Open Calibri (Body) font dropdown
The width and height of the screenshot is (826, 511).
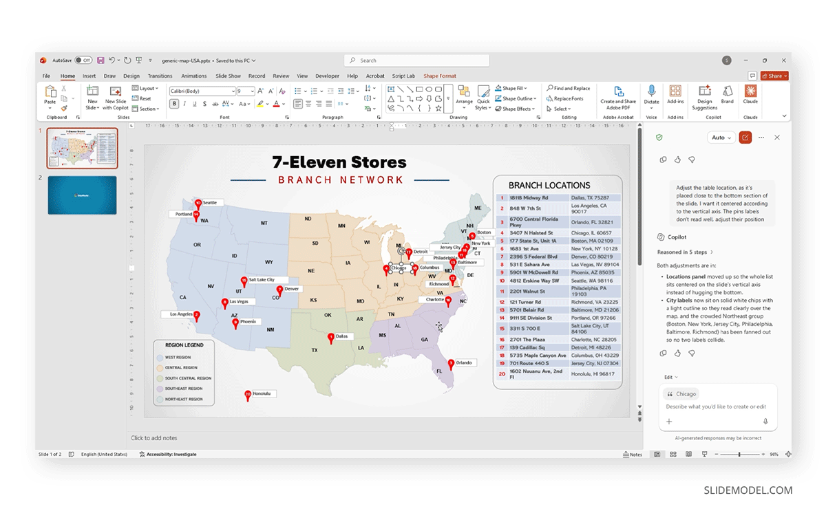[232, 91]
